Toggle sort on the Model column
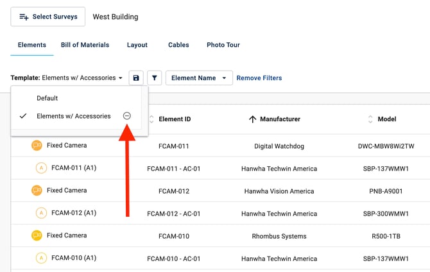 click(x=370, y=119)
